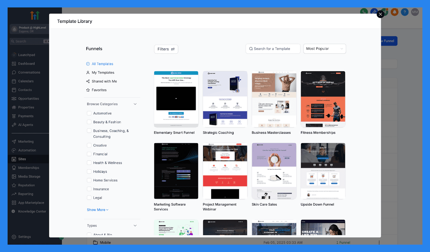Click the Filters button
The width and height of the screenshot is (430, 252).
(166, 49)
